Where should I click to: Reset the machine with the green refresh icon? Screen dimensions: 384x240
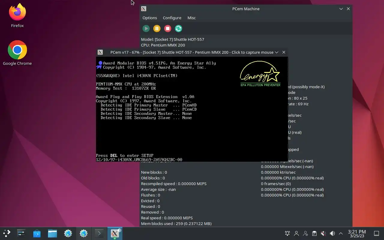[x=178, y=28]
